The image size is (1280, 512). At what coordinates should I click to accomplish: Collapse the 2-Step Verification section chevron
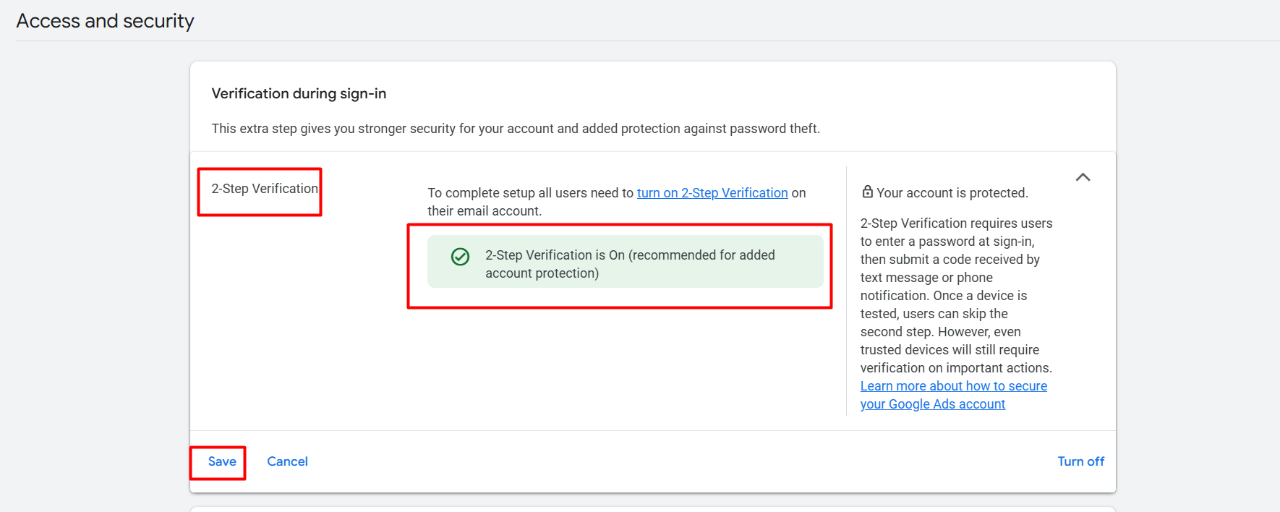1082,177
